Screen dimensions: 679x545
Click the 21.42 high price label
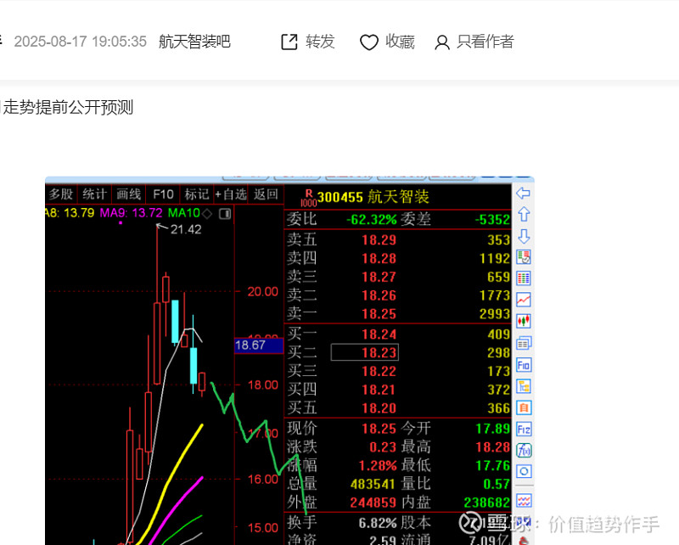186,229
